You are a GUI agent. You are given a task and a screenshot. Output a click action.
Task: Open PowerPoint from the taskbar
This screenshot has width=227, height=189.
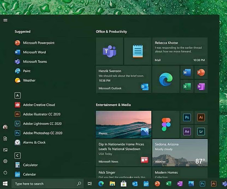[157, 184]
